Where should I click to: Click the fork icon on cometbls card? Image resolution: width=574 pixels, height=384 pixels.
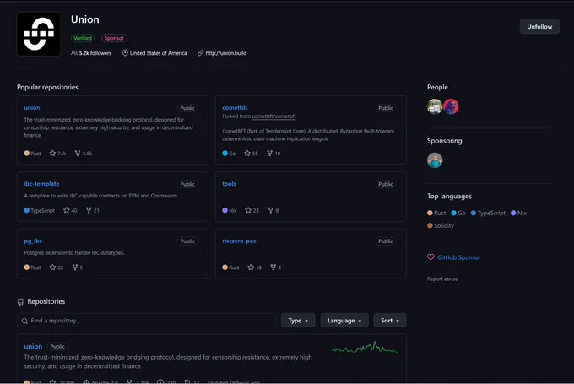click(x=270, y=154)
